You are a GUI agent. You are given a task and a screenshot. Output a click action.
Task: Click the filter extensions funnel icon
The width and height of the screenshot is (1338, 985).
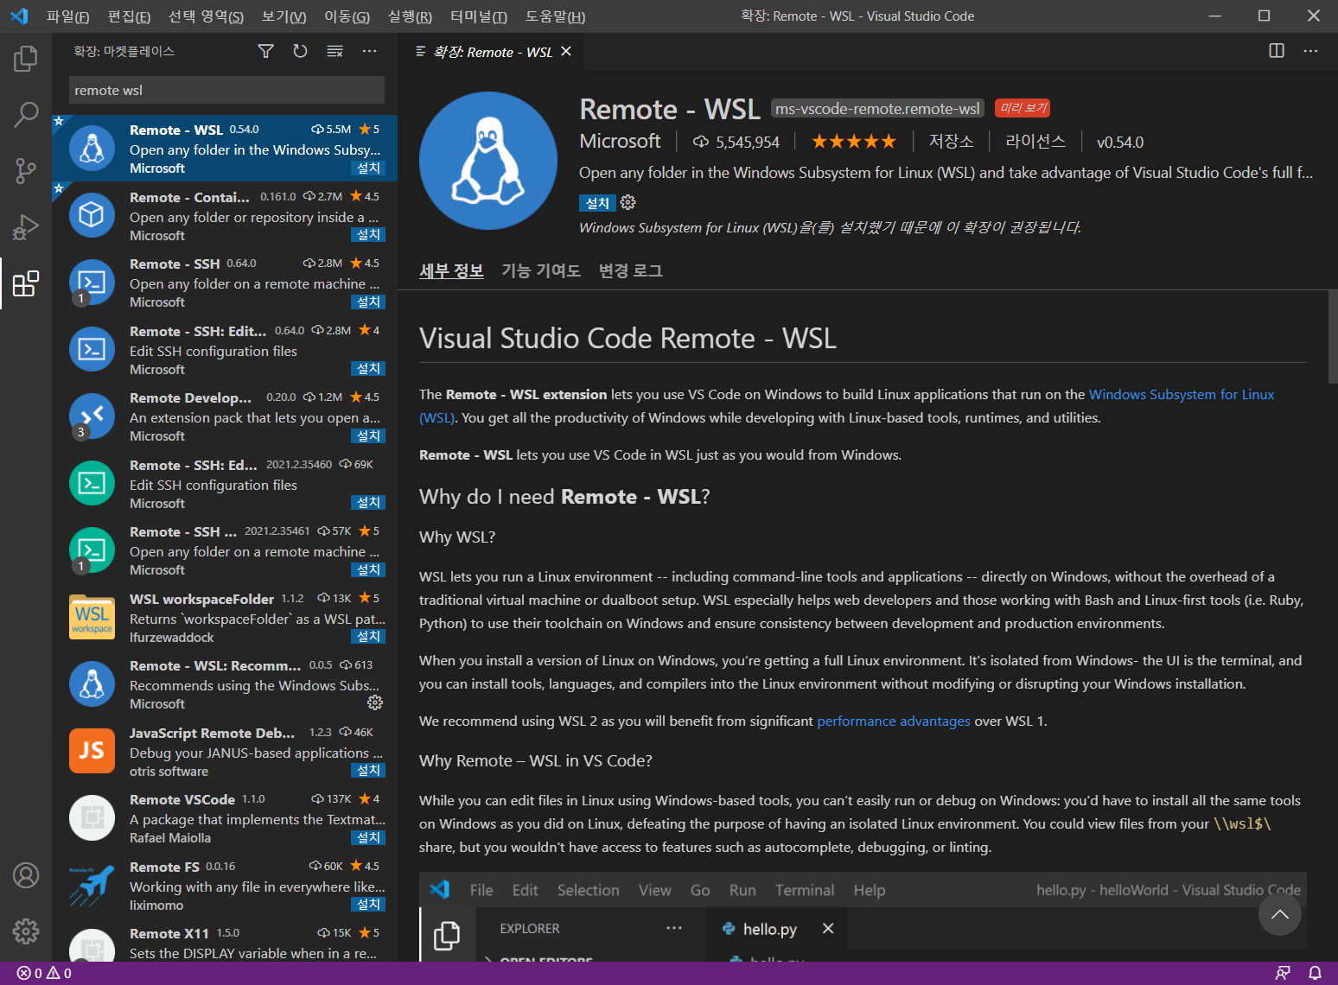[x=265, y=51]
